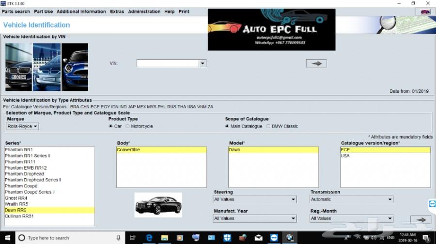Select Ghost RR4 in the Series list
The width and height of the screenshot is (436, 244).
pos(49,198)
